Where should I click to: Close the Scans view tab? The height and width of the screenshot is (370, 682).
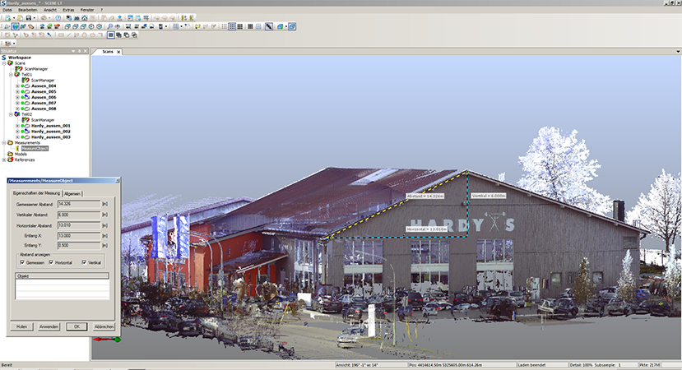click(x=118, y=52)
